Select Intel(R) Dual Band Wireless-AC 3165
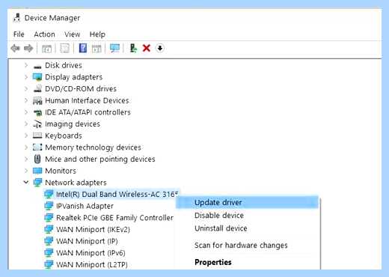Viewport: 389px width, 277px height. (117, 194)
